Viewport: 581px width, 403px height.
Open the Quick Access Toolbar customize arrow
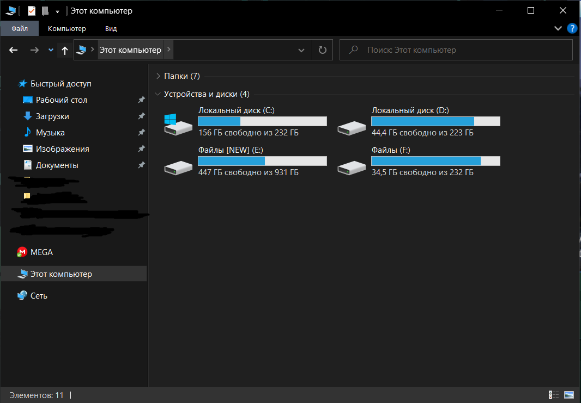pos(57,11)
